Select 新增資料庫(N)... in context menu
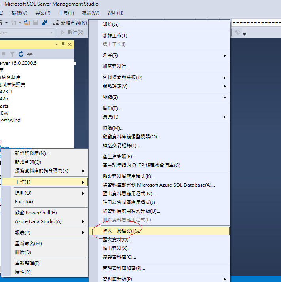 pos(45,153)
